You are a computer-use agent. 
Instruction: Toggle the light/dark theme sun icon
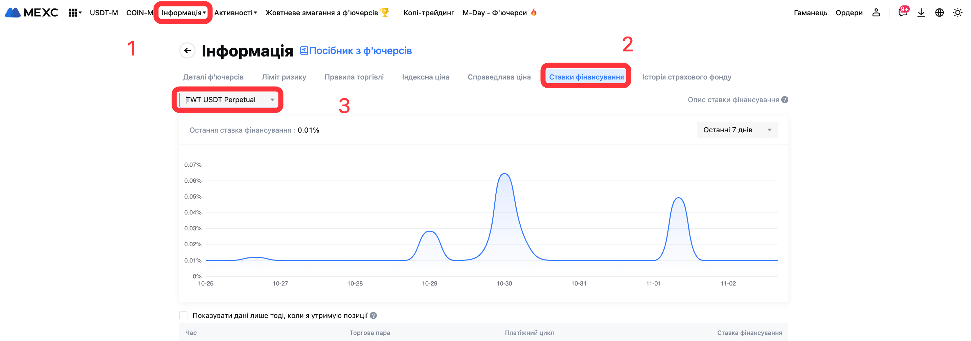(x=957, y=13)
